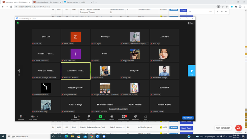Click the green encryption shield icon

click(x=18, y=23)
